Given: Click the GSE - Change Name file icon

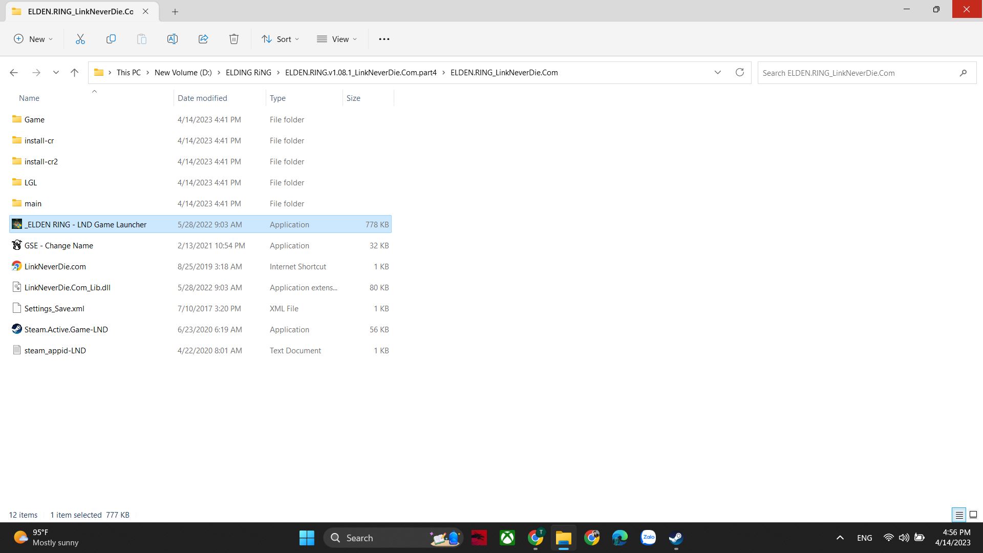Looking at the screenshot, I should point(17,245).
